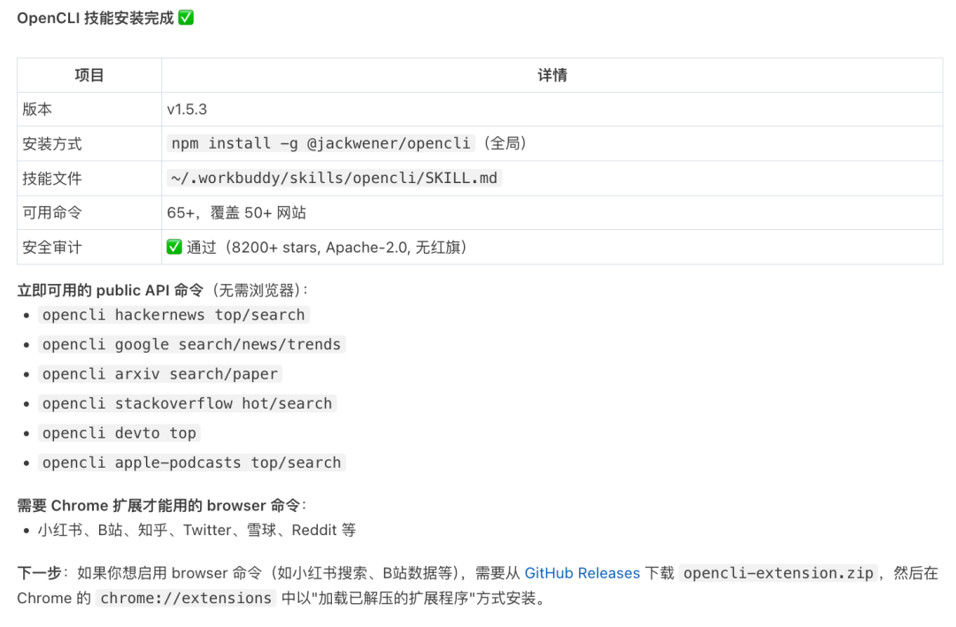Viewport: 956px width, 627px height.
Task: Click the 'chrome://extensions' code text
Action: coord(185,599)
